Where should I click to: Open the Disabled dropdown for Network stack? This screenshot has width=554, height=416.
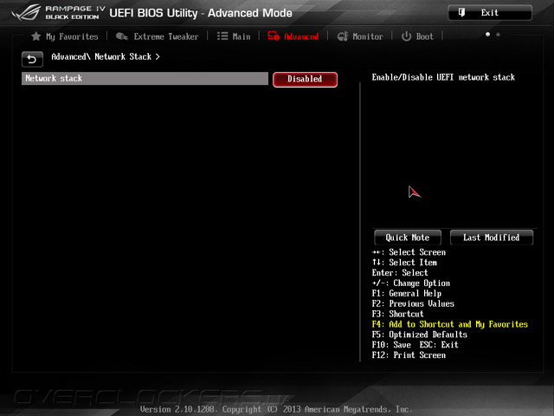pyautogui.click(x=305, y=79)
